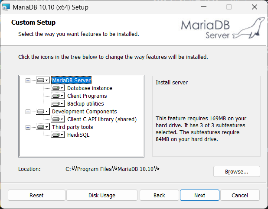Browse for a different install location
Screen dimensions: 268x209
pos(237,171)
